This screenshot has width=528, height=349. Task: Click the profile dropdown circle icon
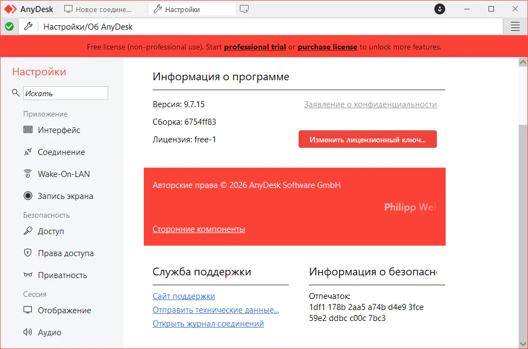pyautogui.click(x=440, y=9)
